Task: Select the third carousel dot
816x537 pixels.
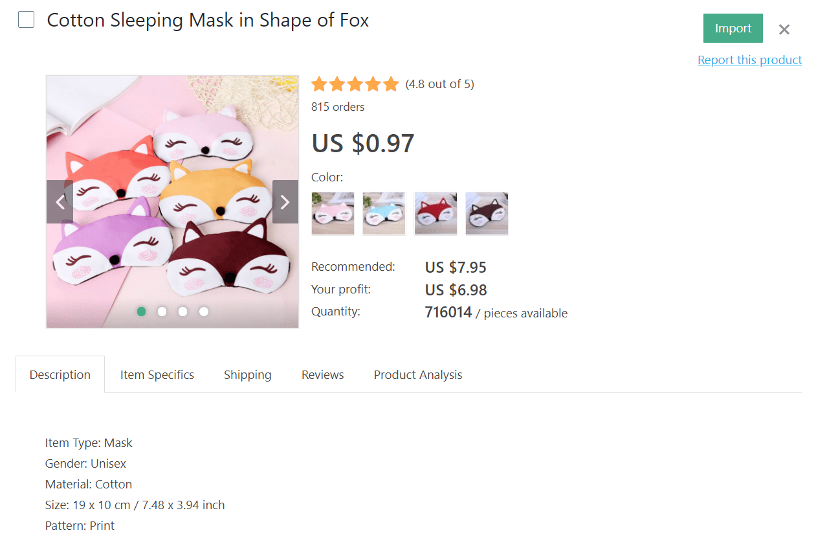Action: pos(182,312)
